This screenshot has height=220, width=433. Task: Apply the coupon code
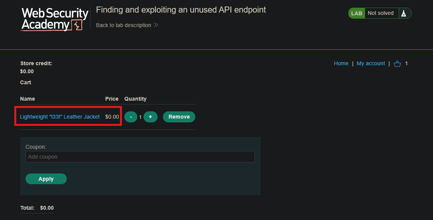point(46,179)
